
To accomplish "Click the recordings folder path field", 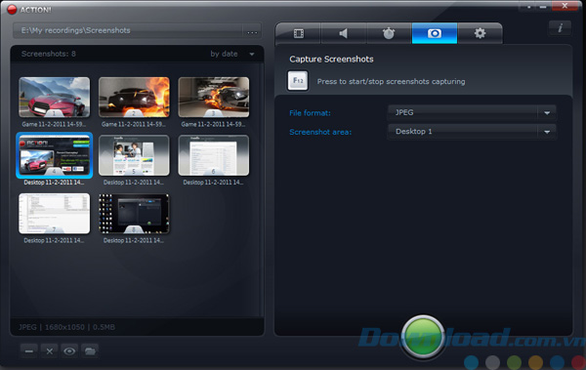I will click(x=128, y=30).
